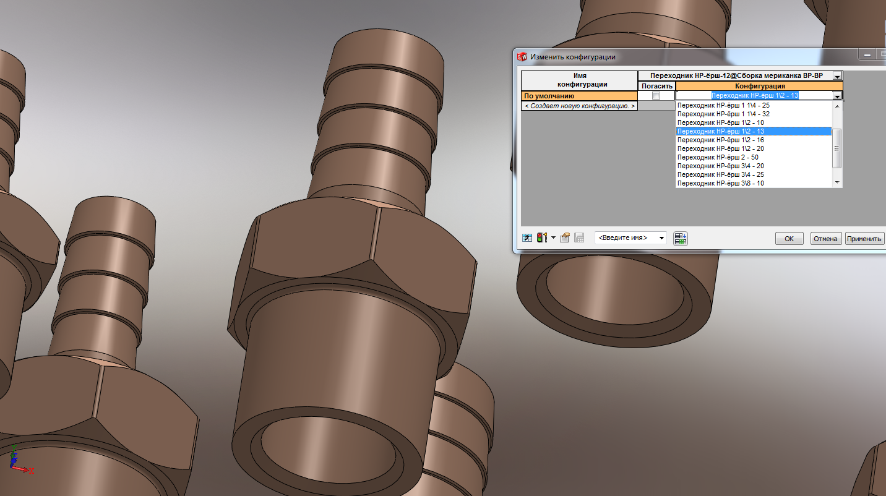Click the SolidWorks logo in the dialog title bar
This screenshot has height=496, width=886.
pos(522,56)
